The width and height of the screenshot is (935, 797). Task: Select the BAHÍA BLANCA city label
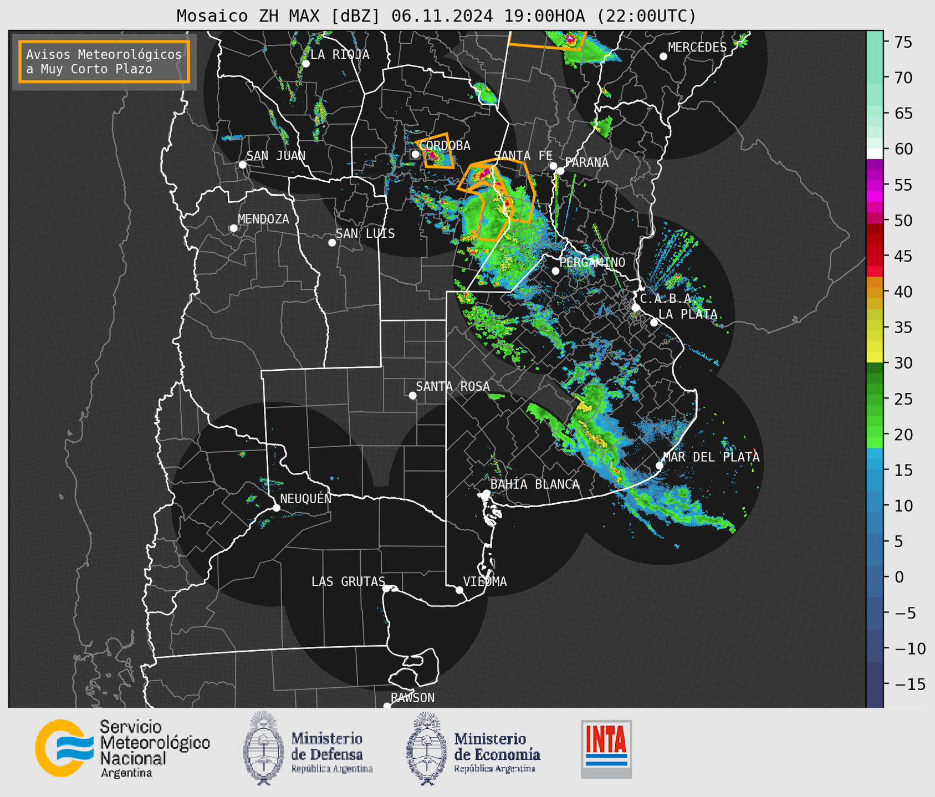coord(535,484)
